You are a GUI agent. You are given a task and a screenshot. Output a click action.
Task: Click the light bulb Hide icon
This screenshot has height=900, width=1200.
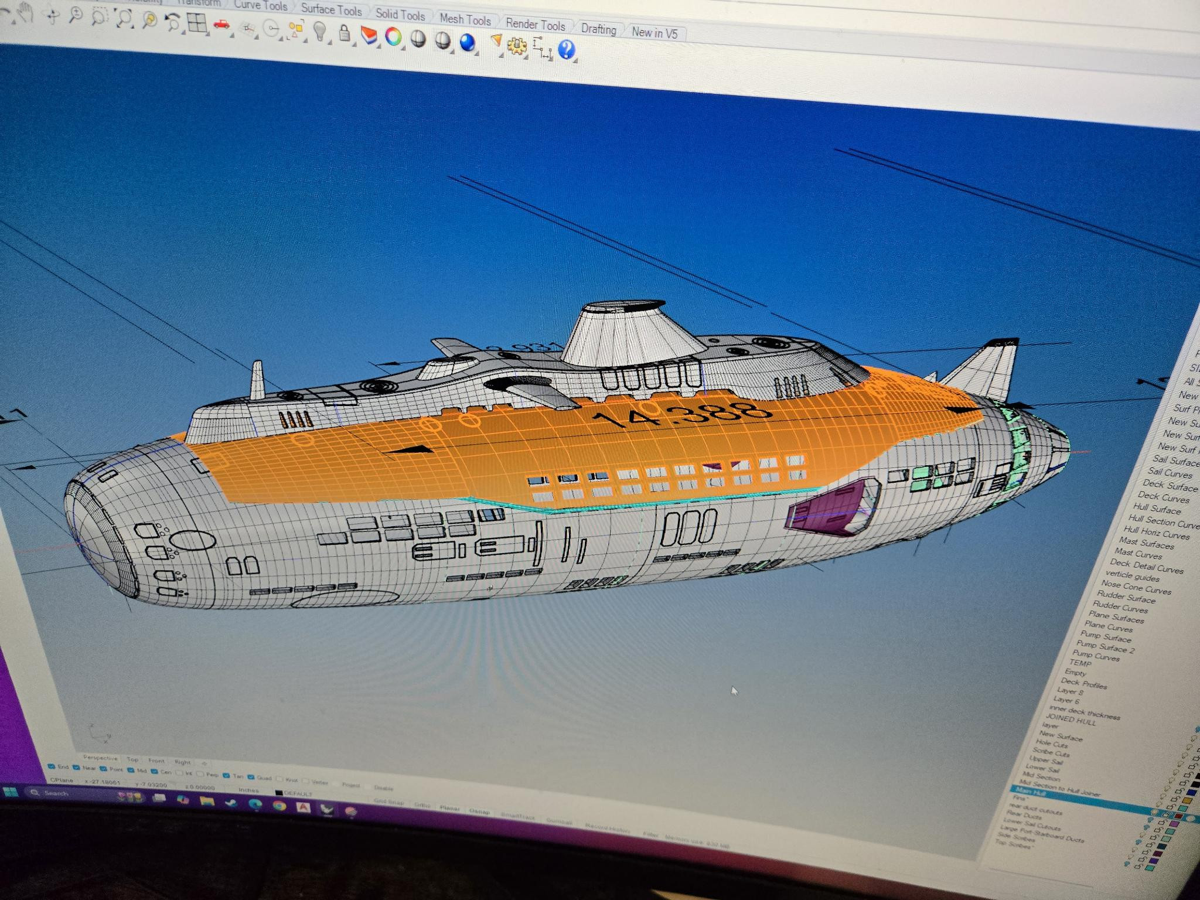point(319,31)
